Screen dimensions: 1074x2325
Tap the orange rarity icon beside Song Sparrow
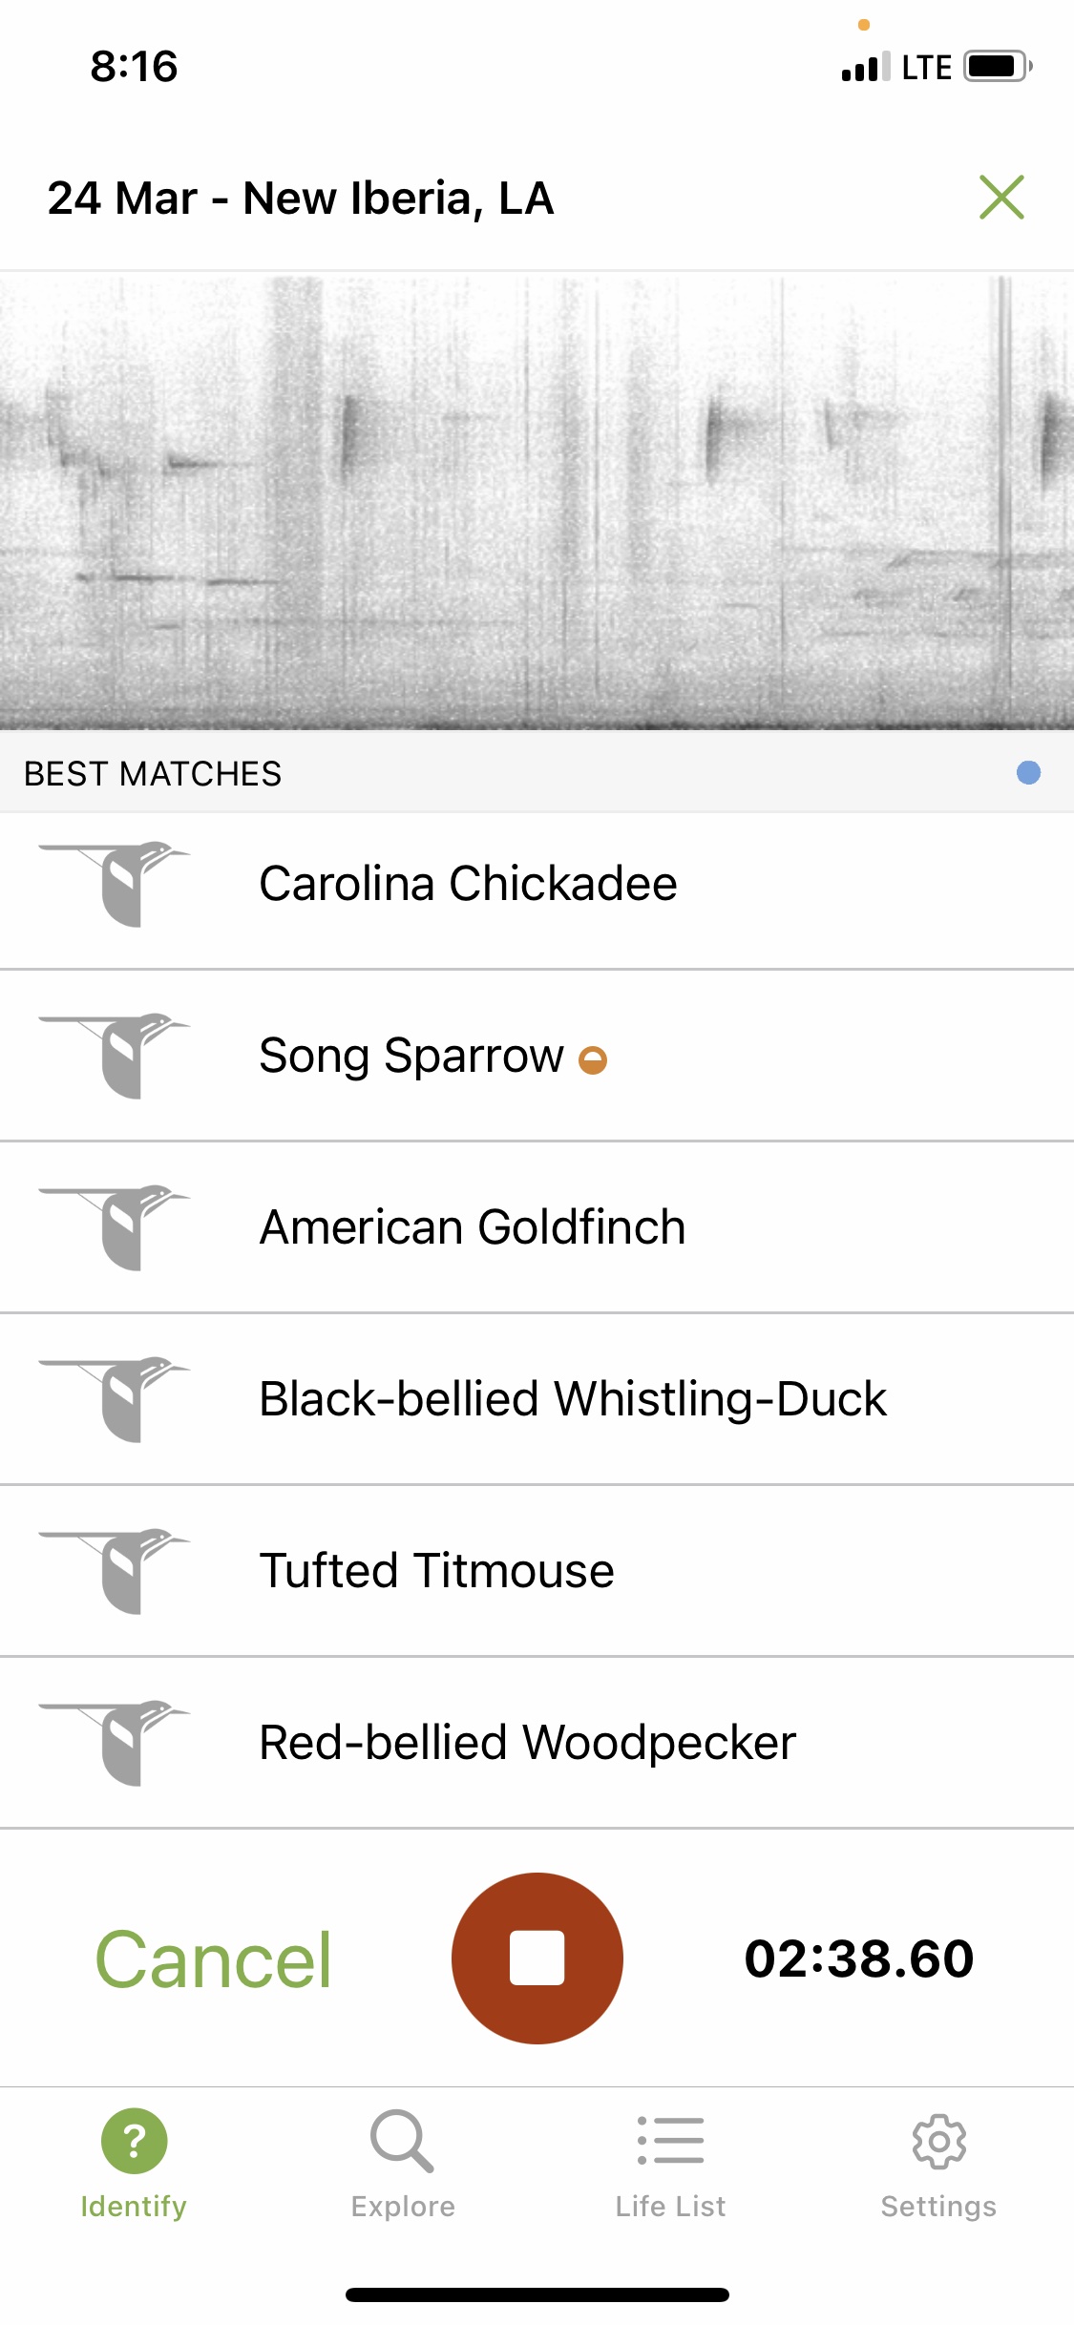593,1059
